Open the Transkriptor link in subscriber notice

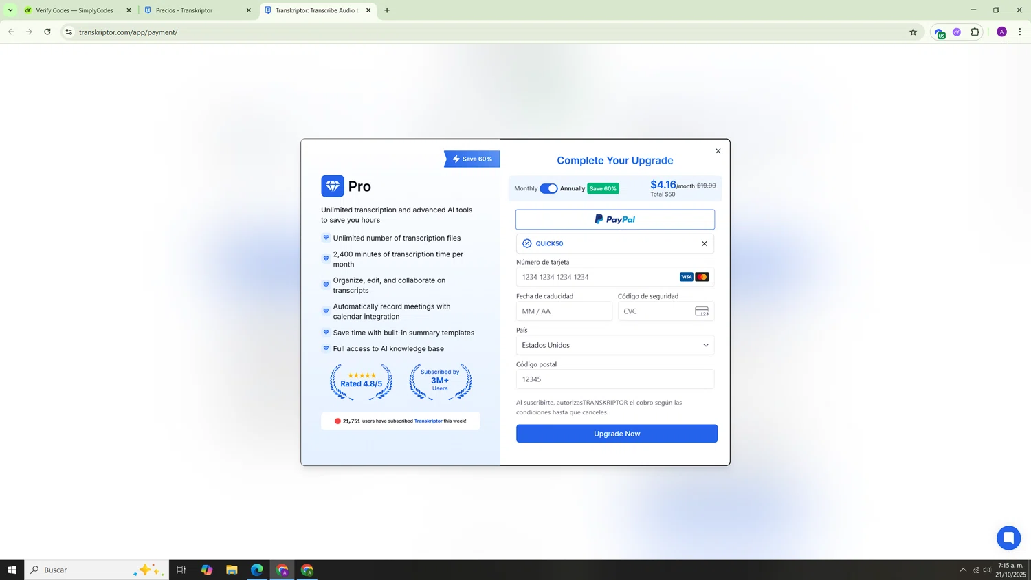click(x=428, y=421)
